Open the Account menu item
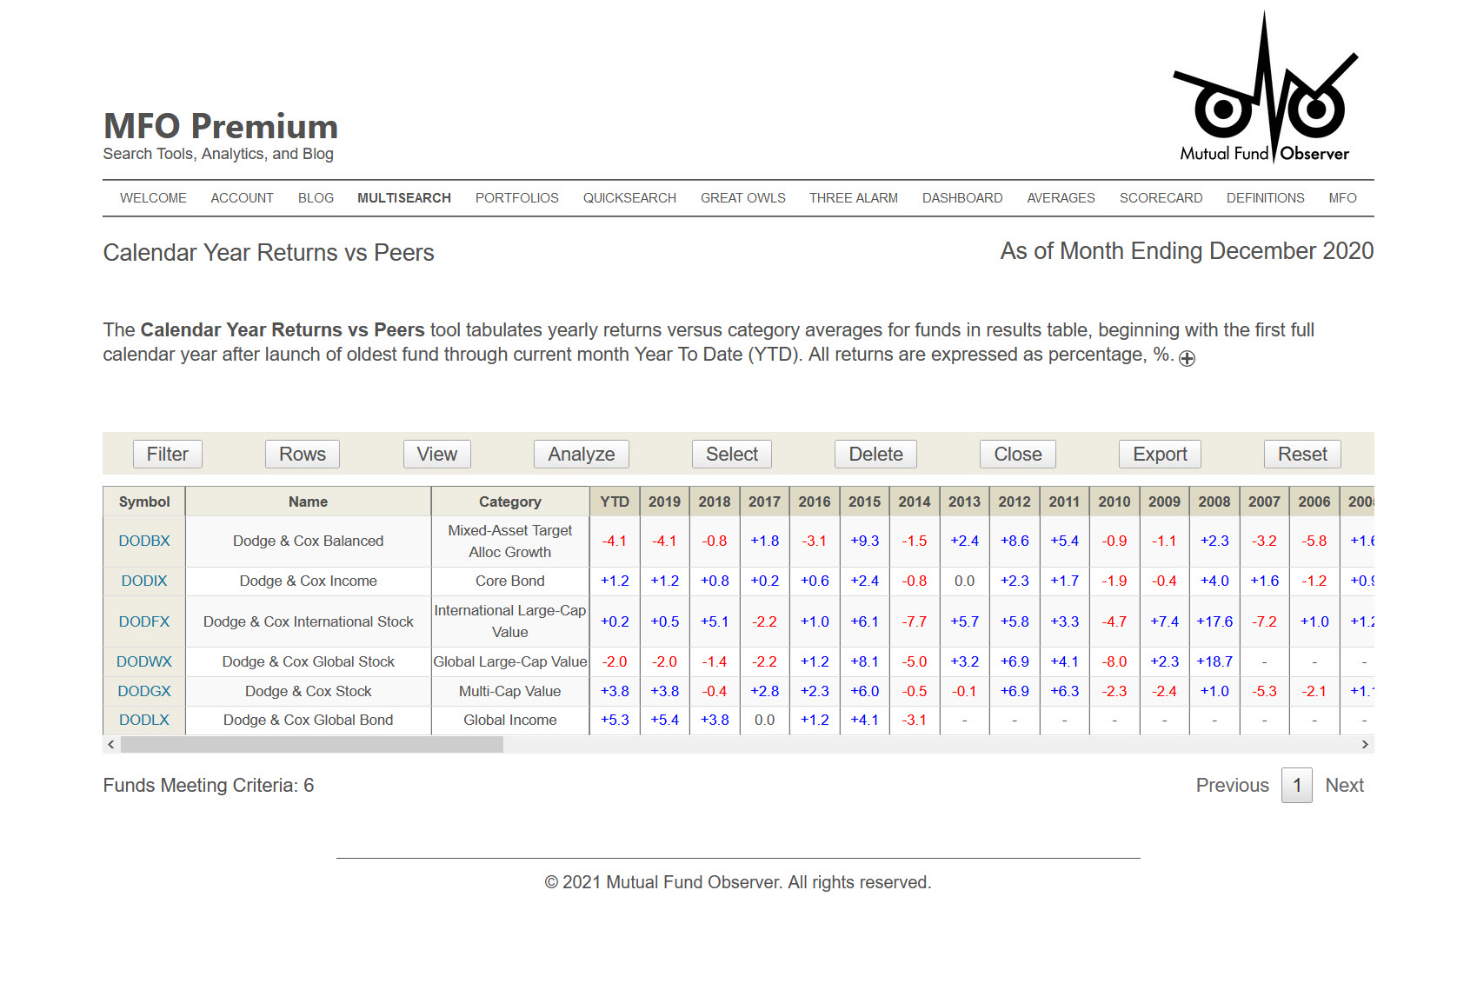The image size is (1477, 1003). (242, 198)
